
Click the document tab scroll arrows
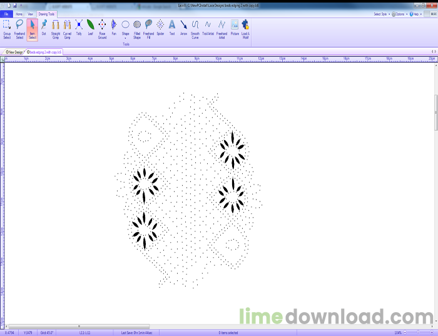[434, 52]
